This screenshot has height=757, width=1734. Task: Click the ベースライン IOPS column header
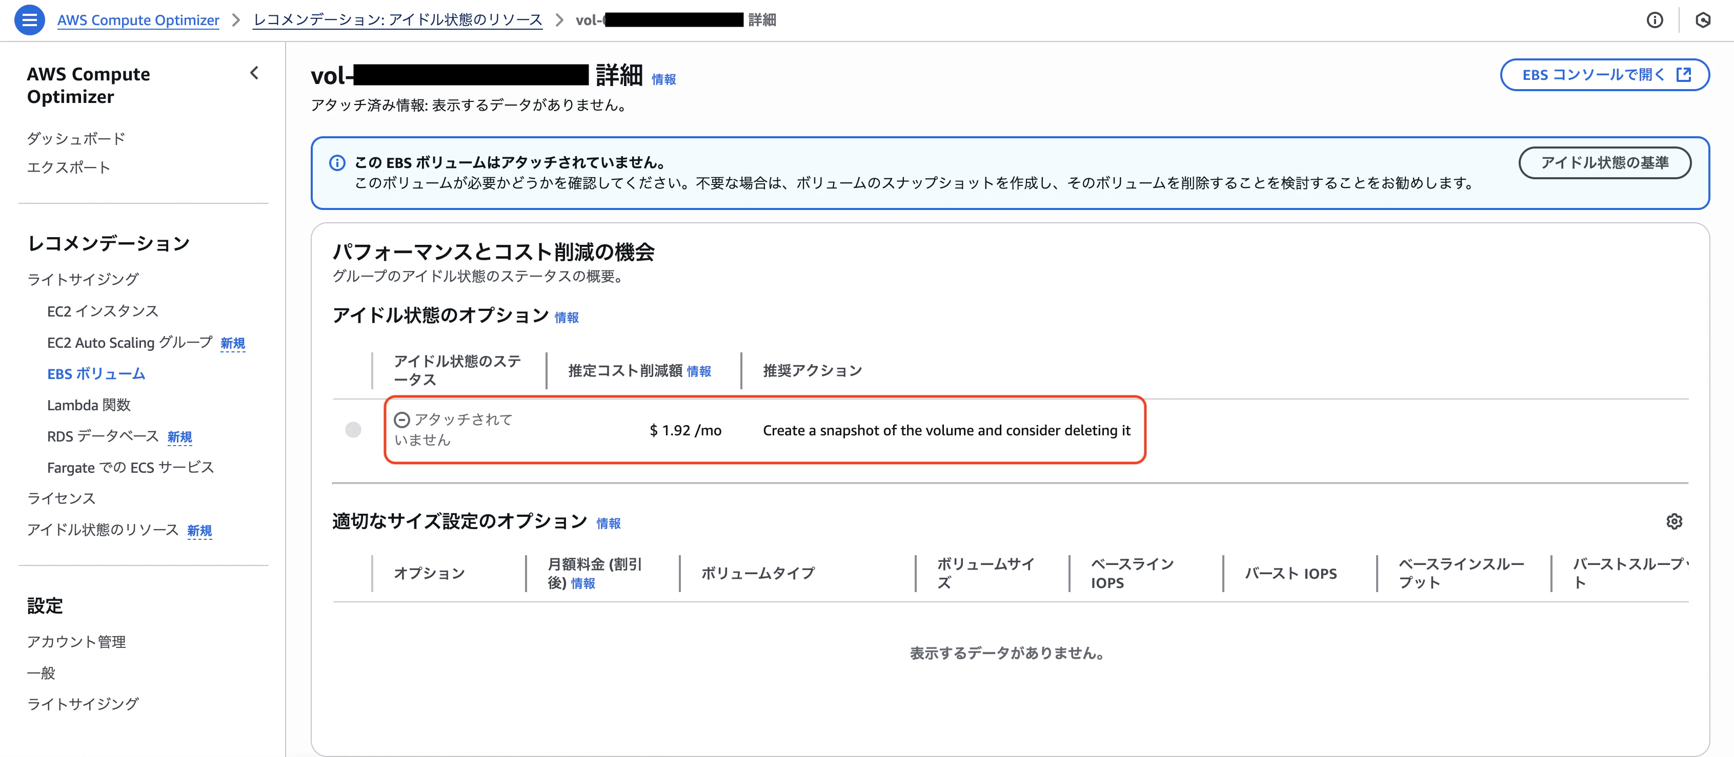[x=1132, y=574]
